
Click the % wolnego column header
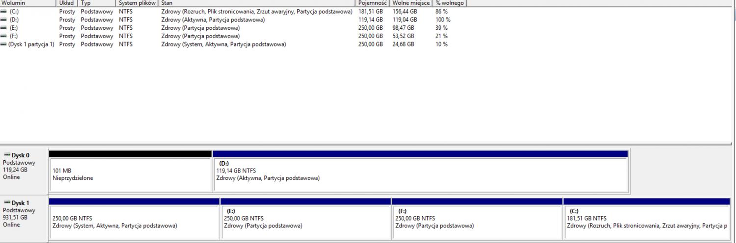(449, 3)
